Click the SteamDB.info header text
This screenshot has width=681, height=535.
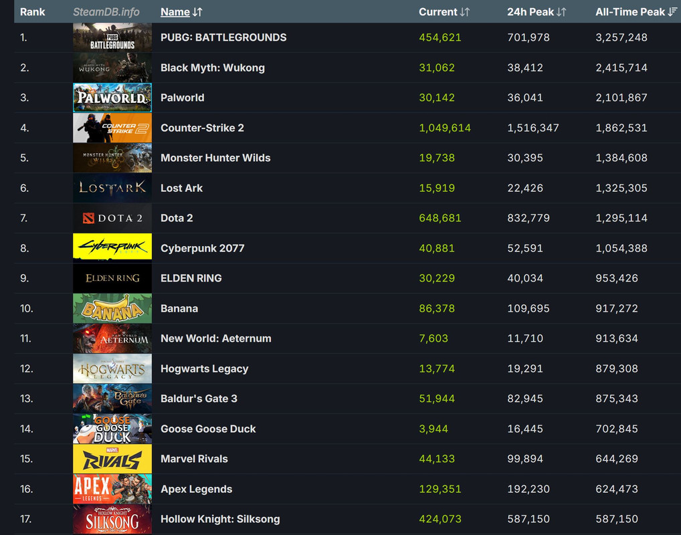pyautogui.click(x=106, y=12)
